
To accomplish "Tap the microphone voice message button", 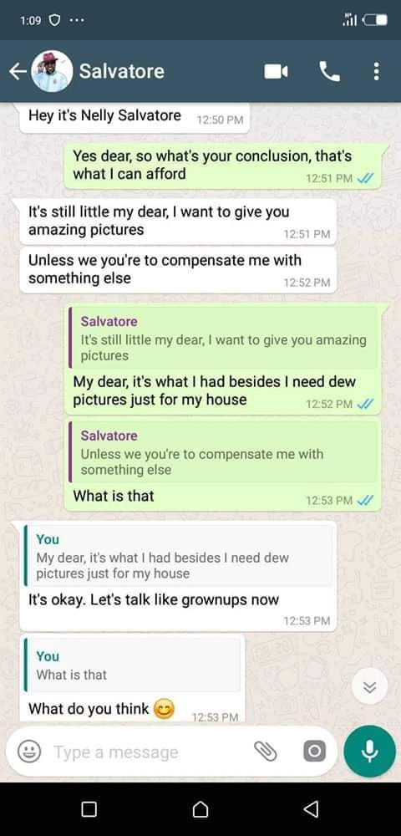I will pos(370,752).
